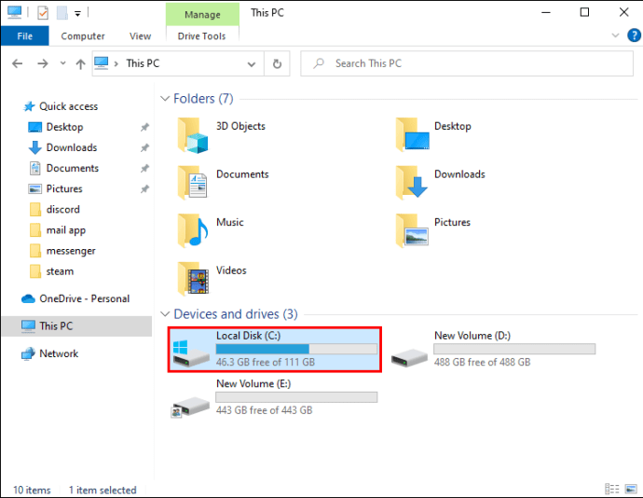The width and height of the screenshot is (643, 498).
Task: Open the address bar history dropdown
Action: 252,64
